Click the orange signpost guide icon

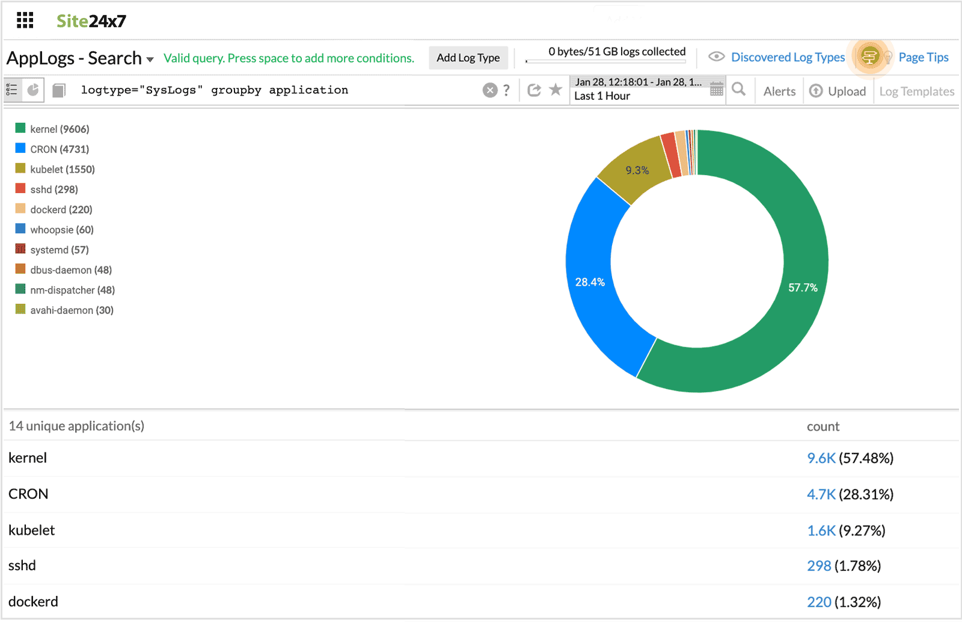click(x=869, y=57)
